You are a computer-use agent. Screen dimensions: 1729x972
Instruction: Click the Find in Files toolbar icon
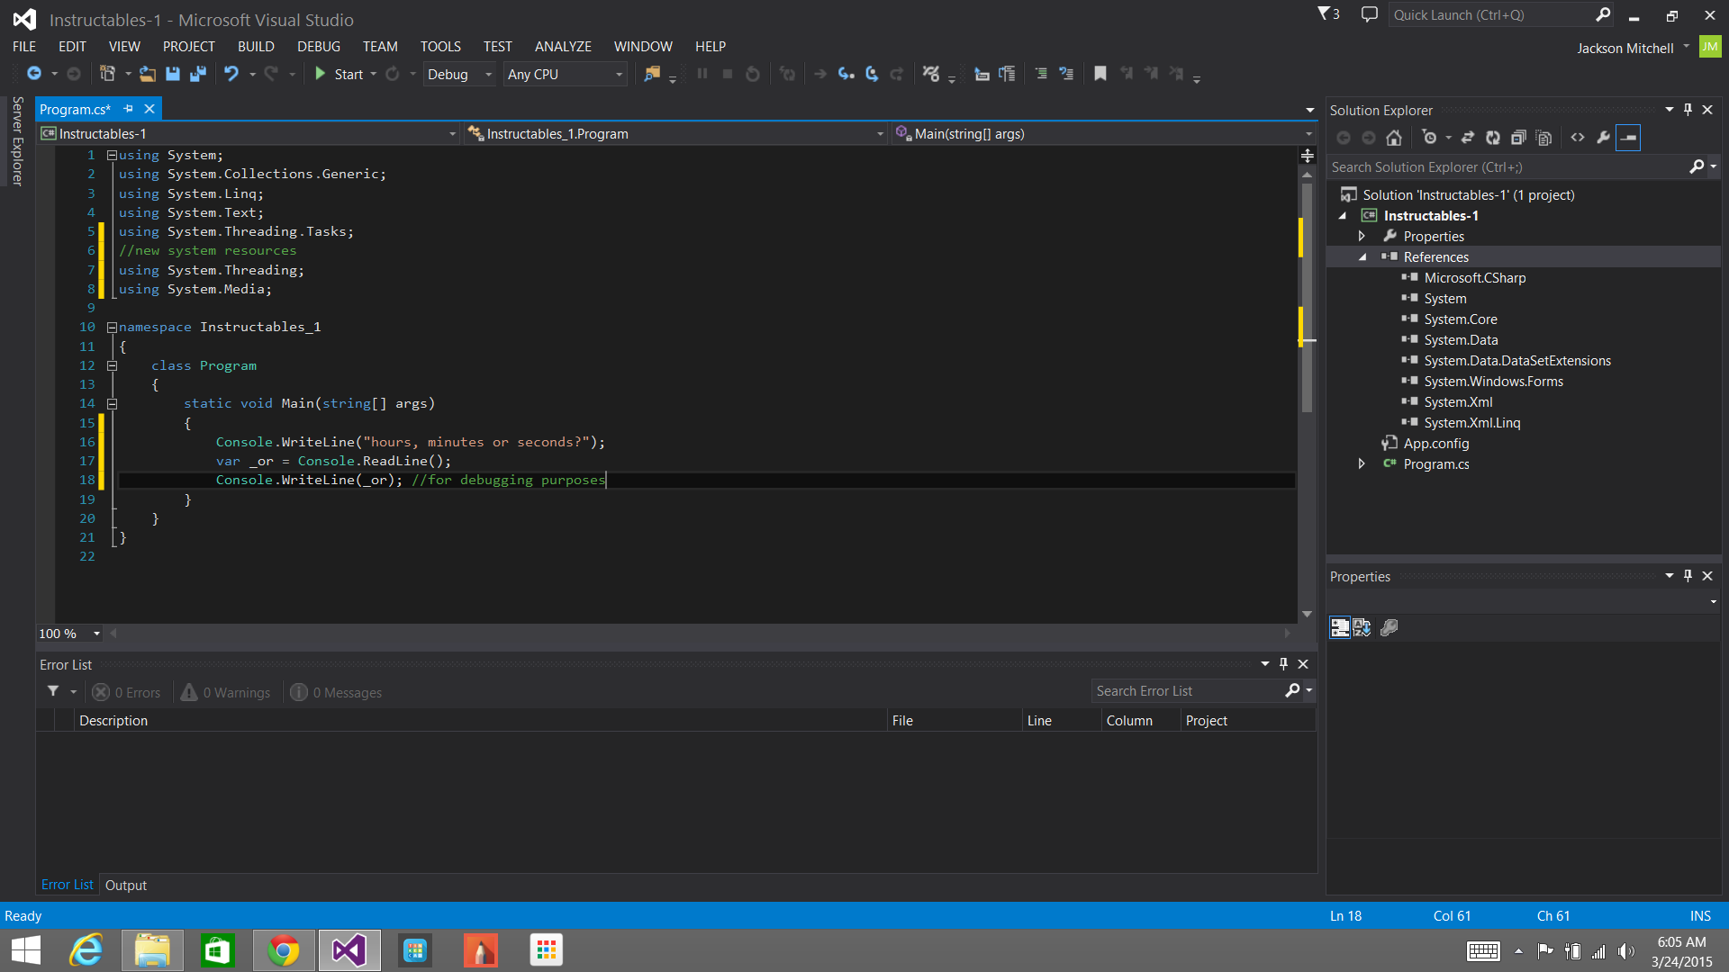pyautogui.click(x=652, y=74)
